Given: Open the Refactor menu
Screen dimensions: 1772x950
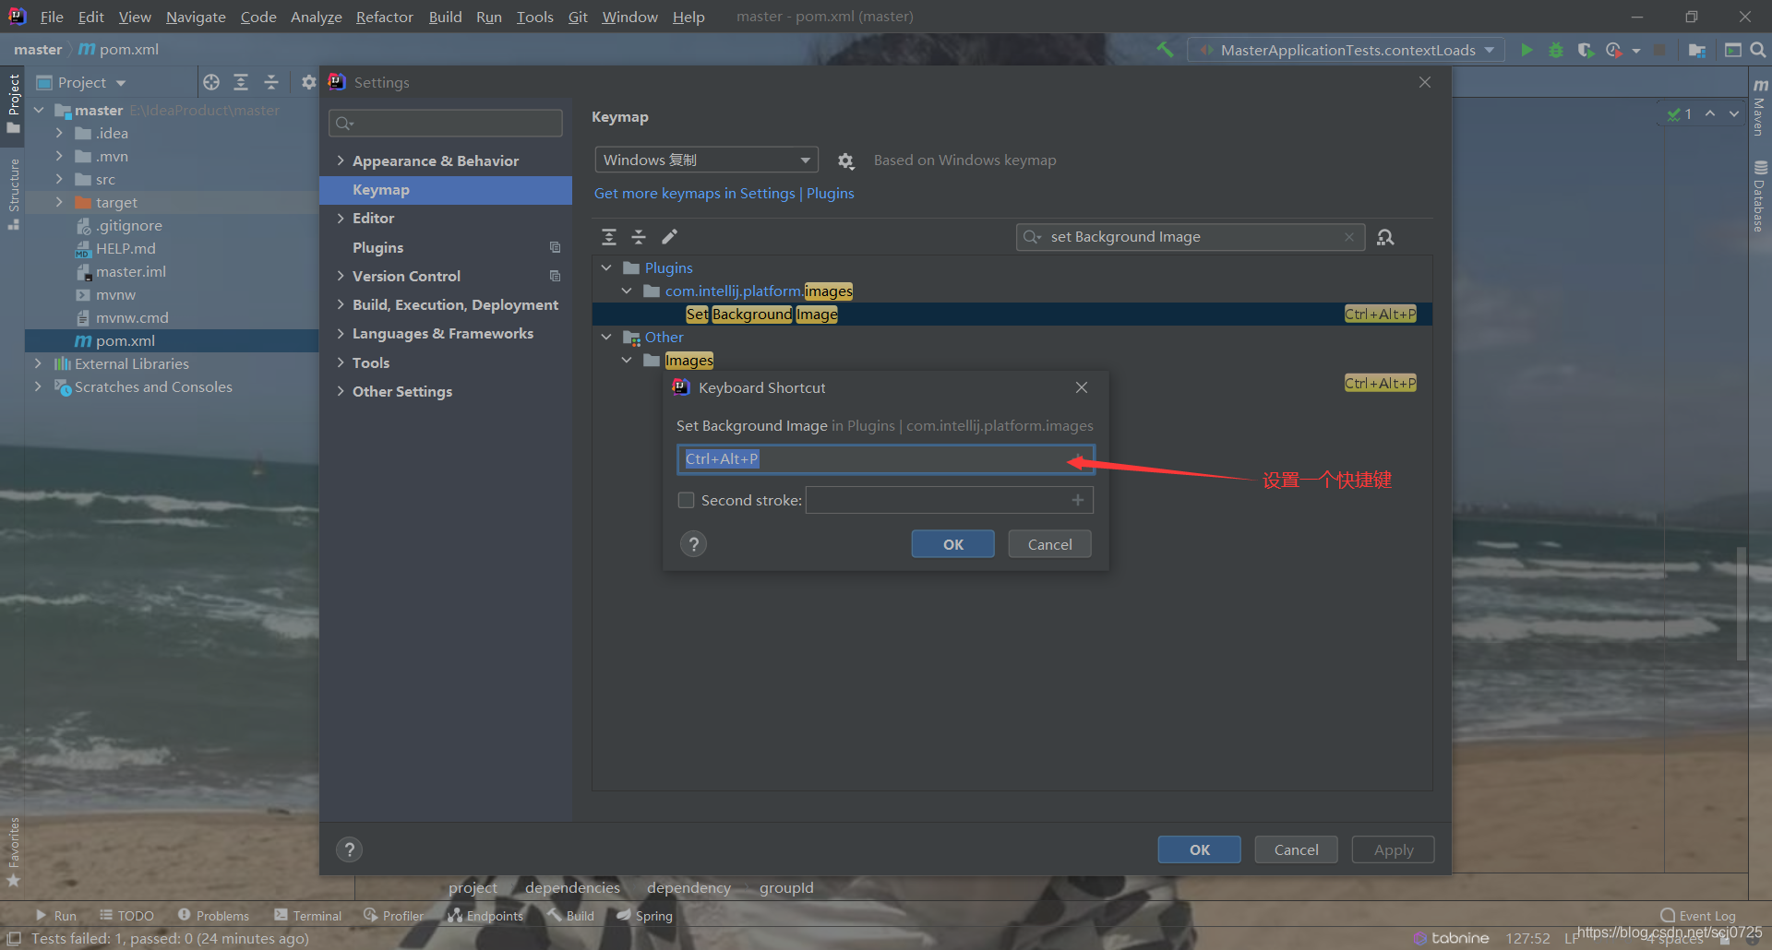Looking at the screenshot, I should [384, 17].
